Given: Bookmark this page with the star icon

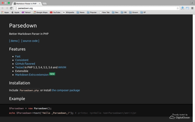Looking at the screenshot, I should (x=177, y=8).
